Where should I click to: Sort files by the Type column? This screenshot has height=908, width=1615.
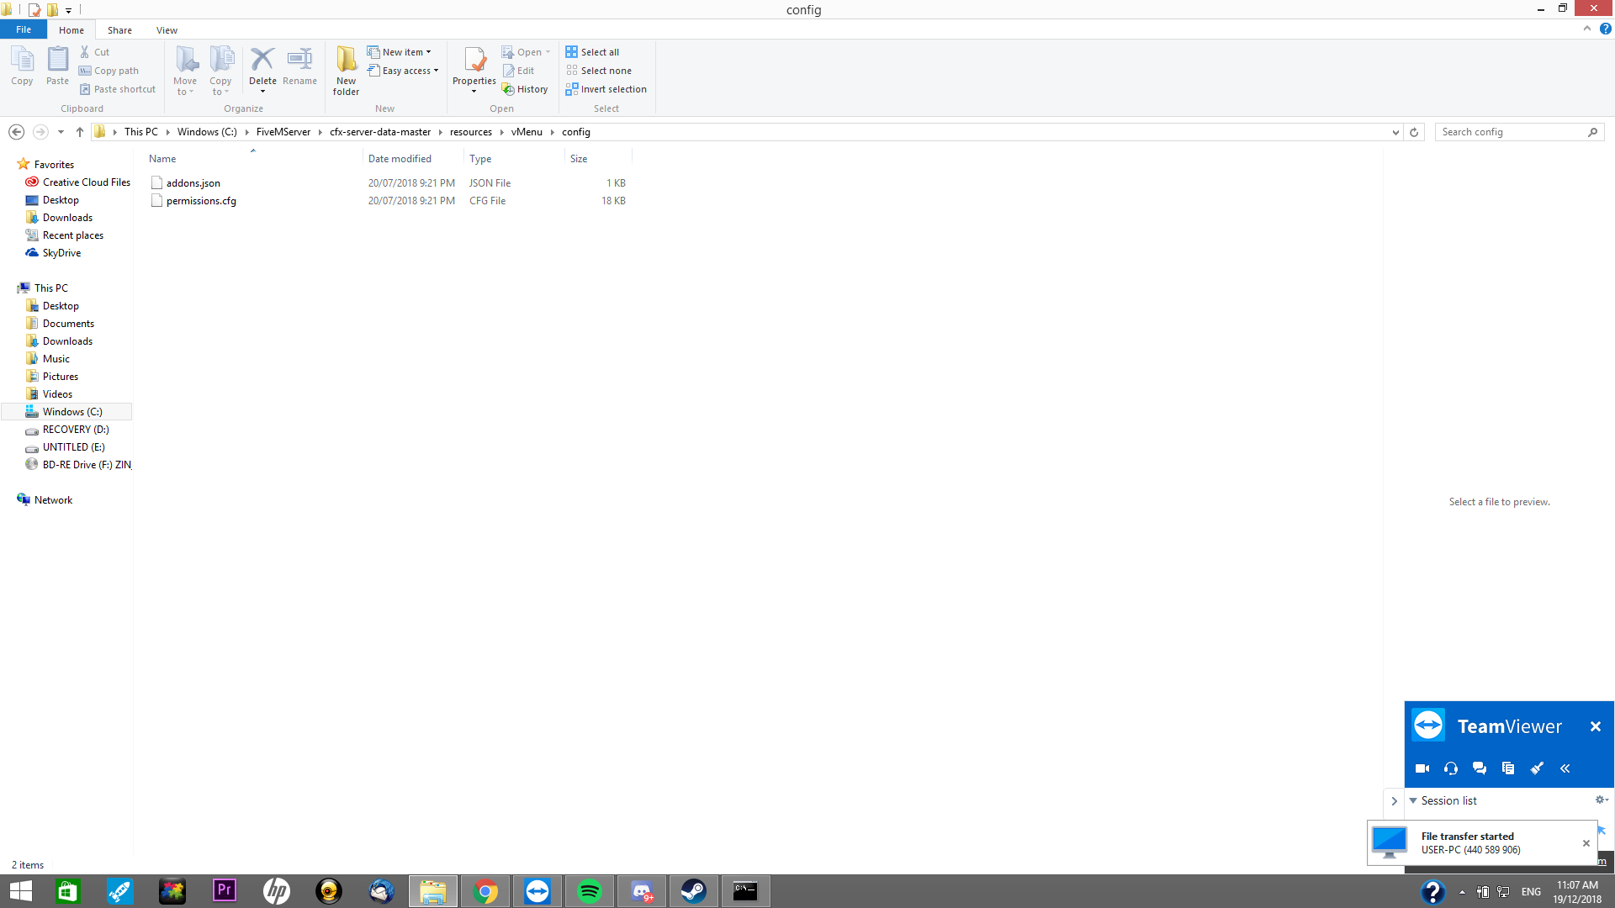pyautogui.click(x=514, y=159)
